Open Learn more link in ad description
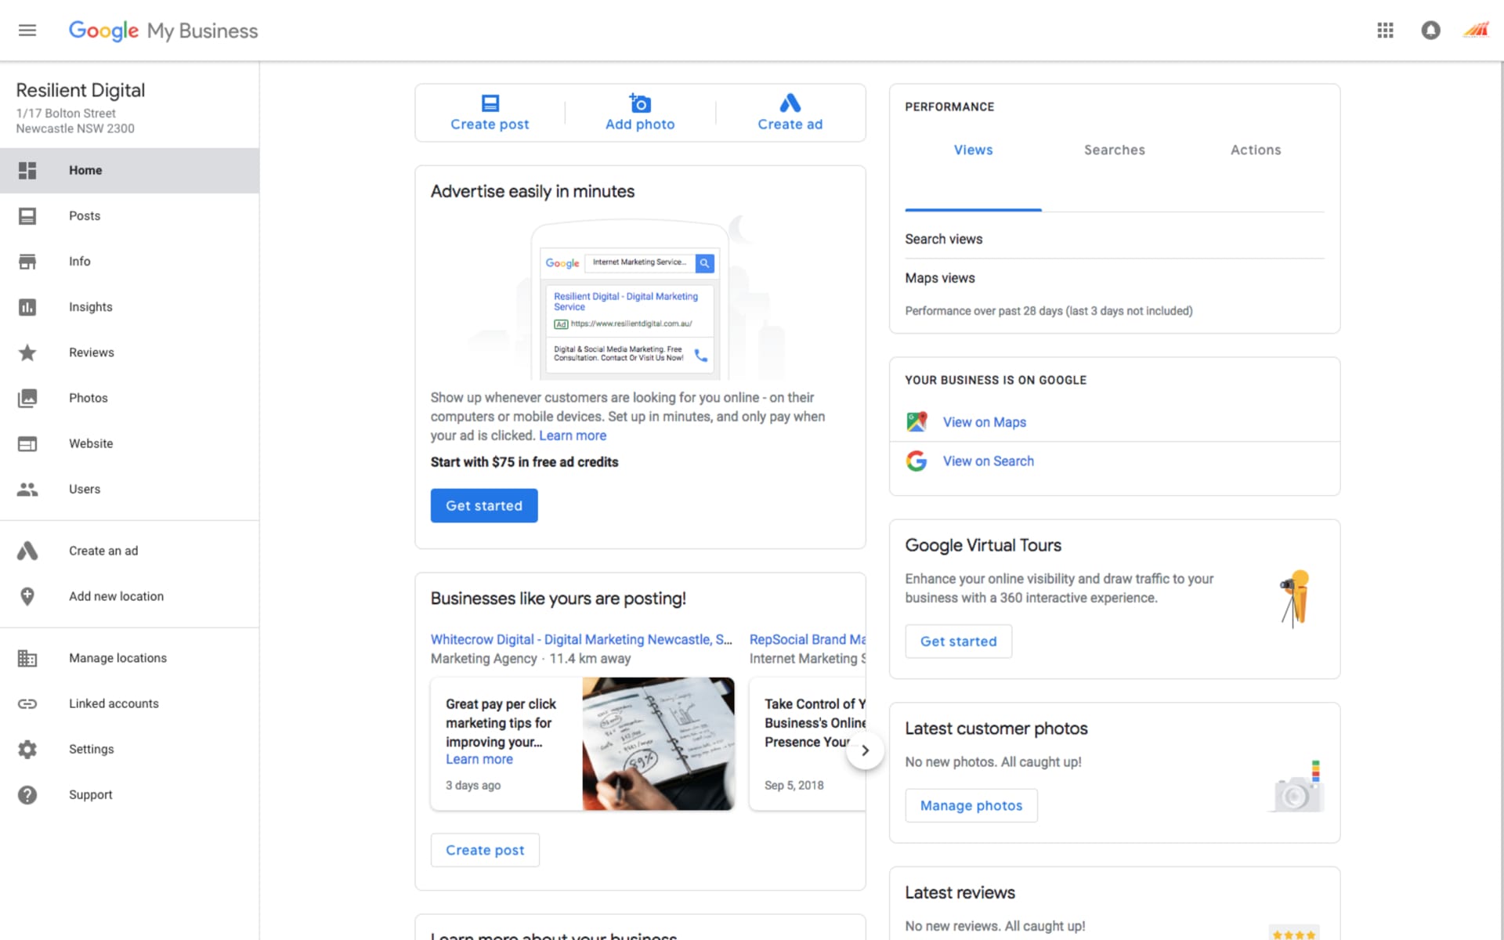This screenshot has width=1504, height=940. (x=572, y=436)
